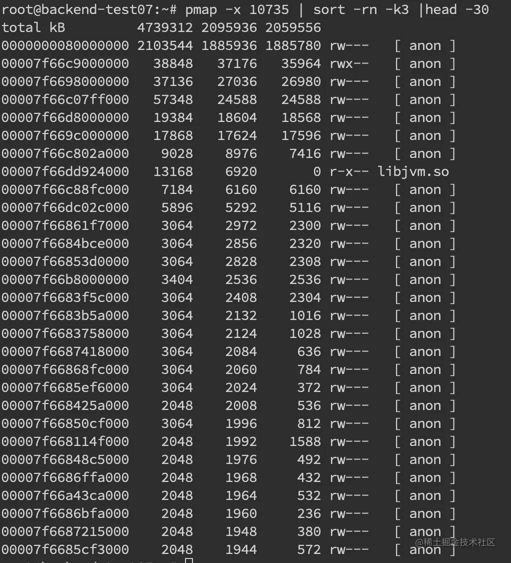Image resolution: width=511 pixels, height=563 pixels.
Task: Select address 00007f668114f000
Action: pos(65,441)
